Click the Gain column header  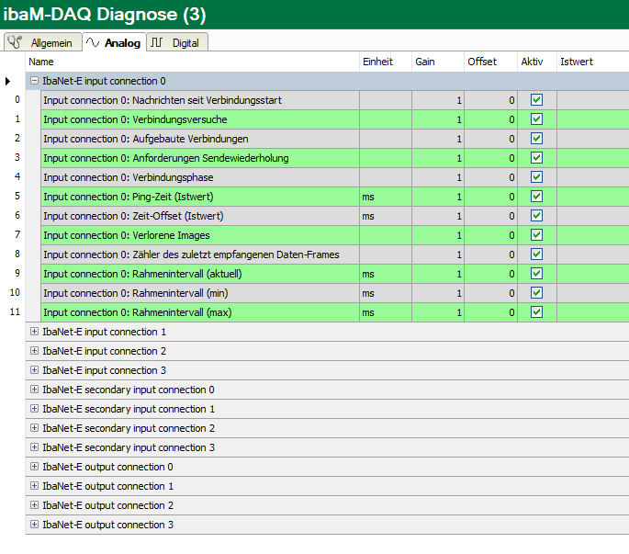438,62
